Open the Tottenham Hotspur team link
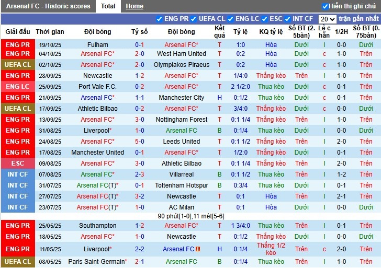 tap(181, 185)
